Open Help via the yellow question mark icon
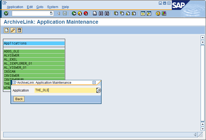The width and height of the screenshot is (206, 140). [x=158, y=13]
